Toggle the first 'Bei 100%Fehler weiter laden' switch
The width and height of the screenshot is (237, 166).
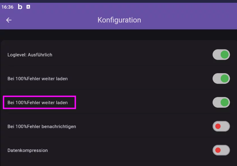(x=221, y=79)
